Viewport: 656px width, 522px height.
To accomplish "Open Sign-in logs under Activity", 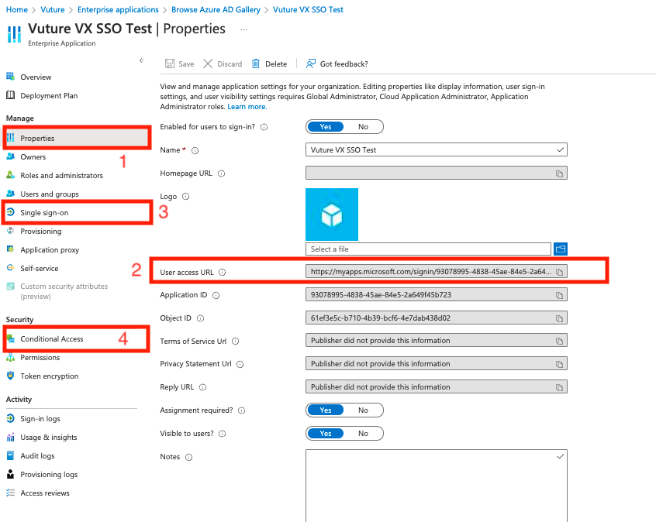I will 40,419.
